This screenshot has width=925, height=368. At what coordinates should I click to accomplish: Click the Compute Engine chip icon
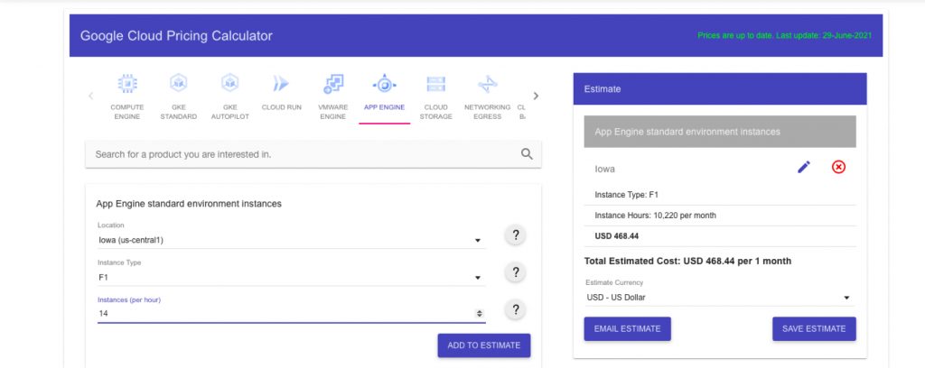(x=126, y=84)
